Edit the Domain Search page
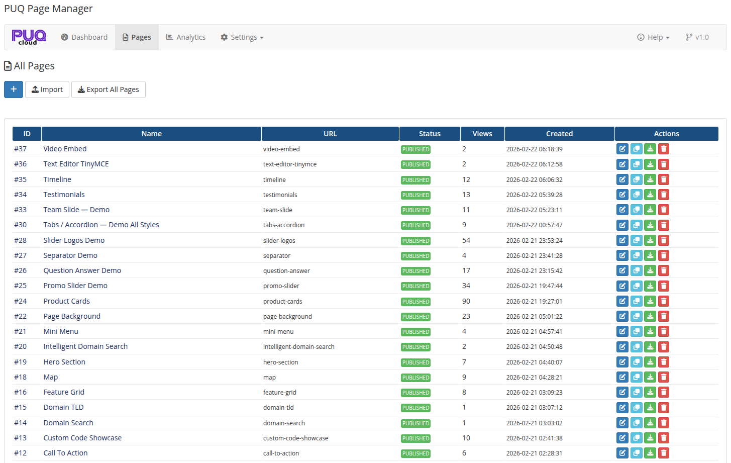Viewport: 731px width, 463px height. coord(622,423)
